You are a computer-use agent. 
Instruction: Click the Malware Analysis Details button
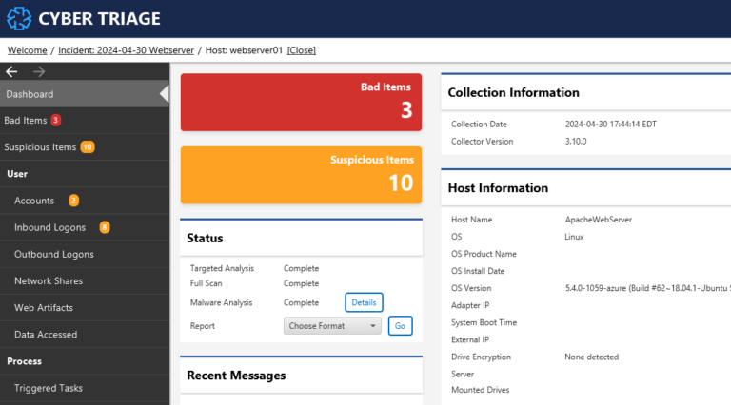364,302
